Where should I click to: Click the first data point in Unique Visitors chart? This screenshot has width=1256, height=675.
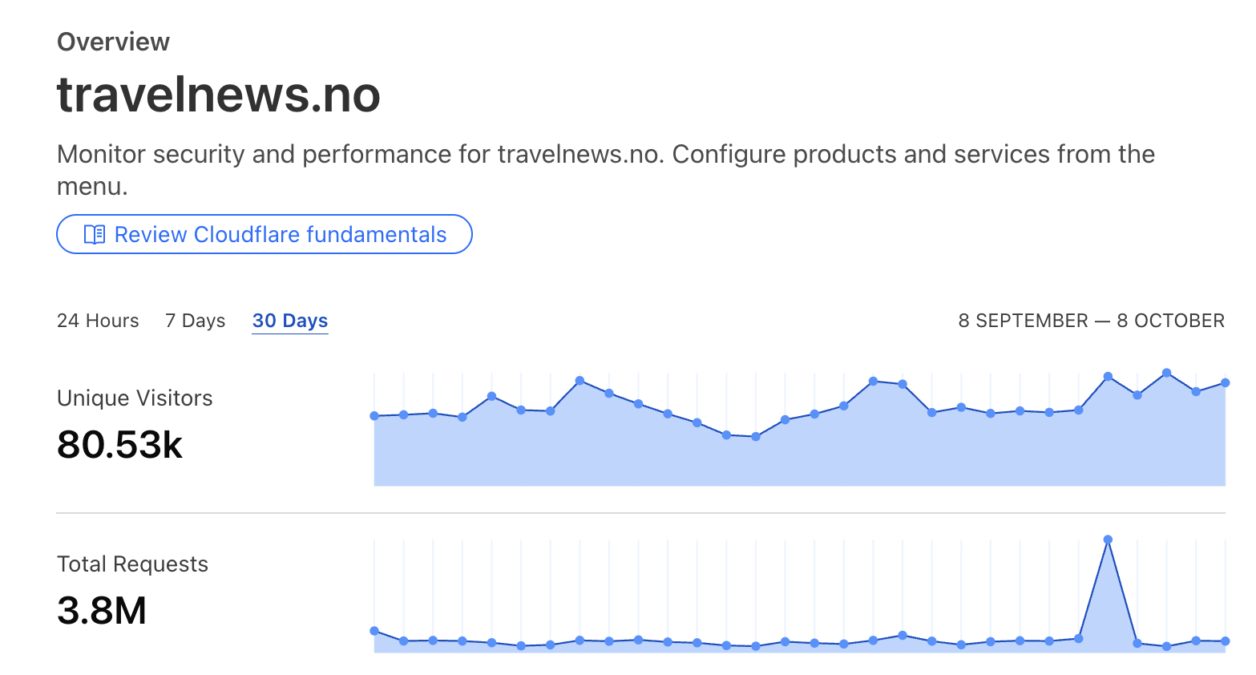pos(374,416)
